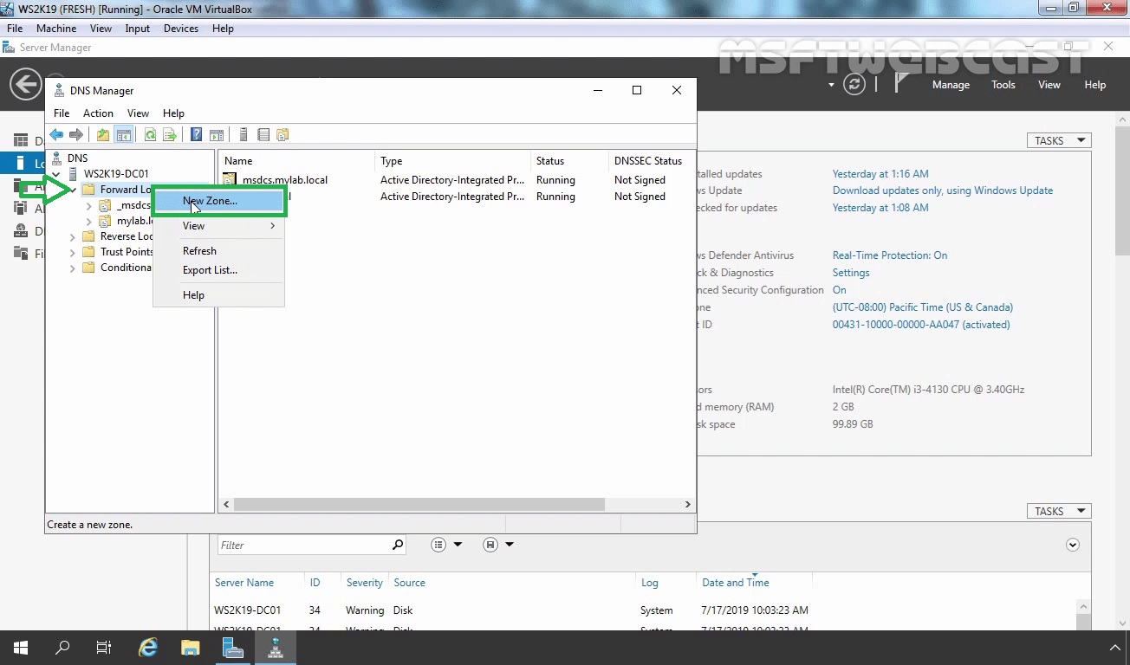
Task: Open the Action menu in DNS Manager
Action: point(98,113)
